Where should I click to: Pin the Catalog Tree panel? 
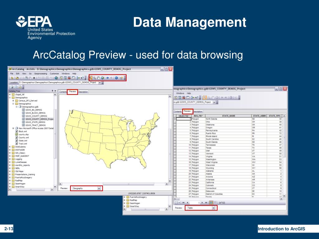point(52,91)
